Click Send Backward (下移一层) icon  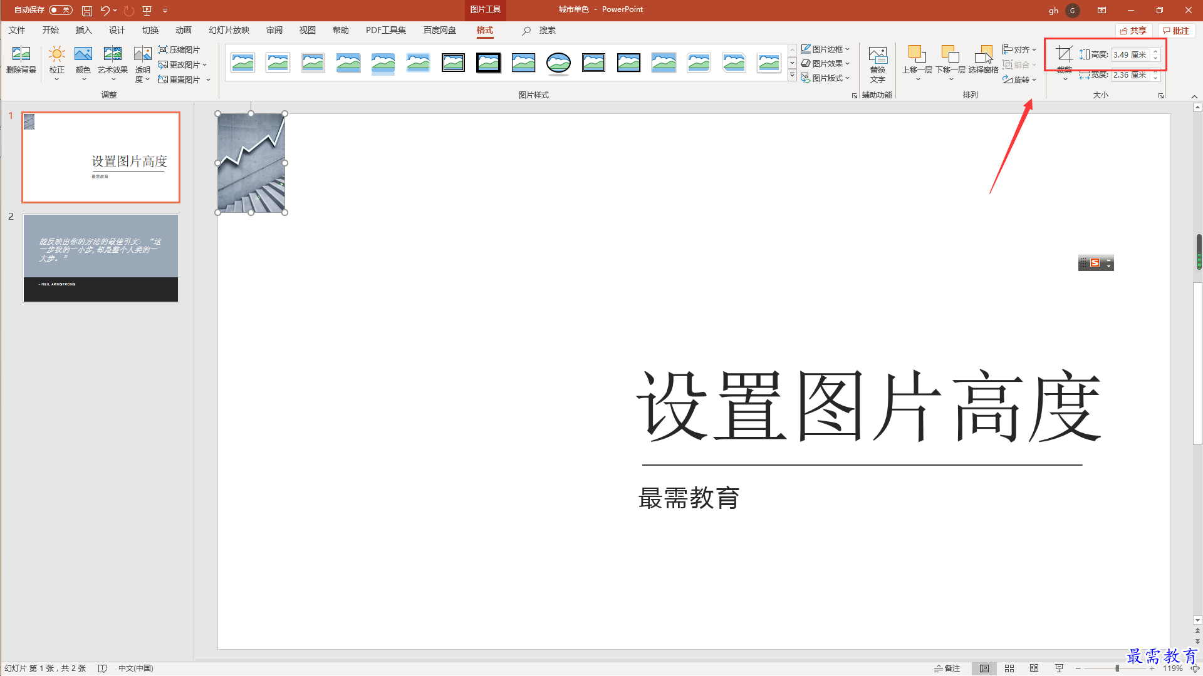click(x=950, y=54)
